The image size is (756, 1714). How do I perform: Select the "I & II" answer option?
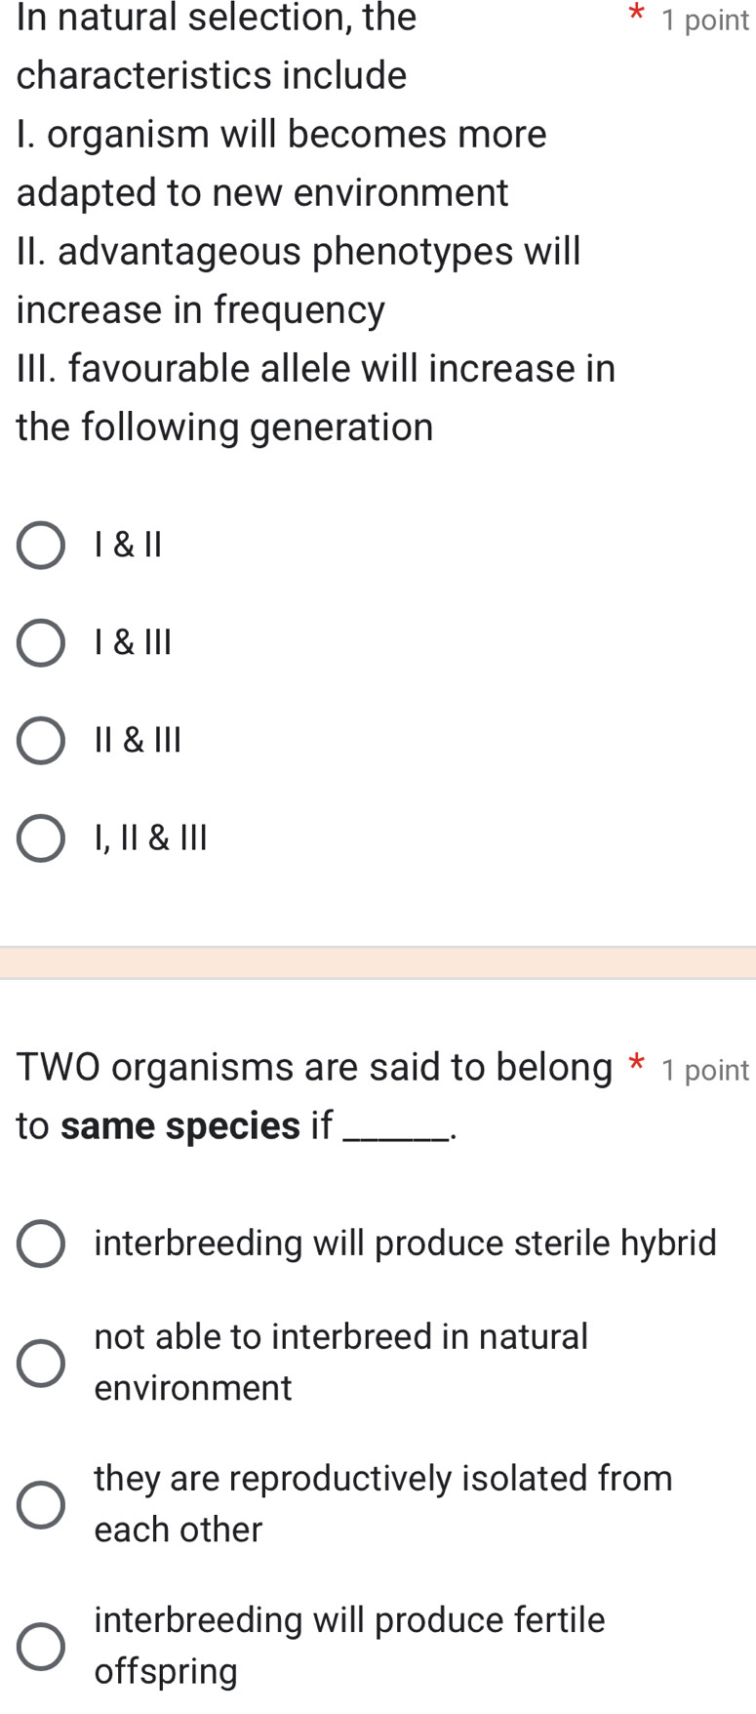(40, 545)
